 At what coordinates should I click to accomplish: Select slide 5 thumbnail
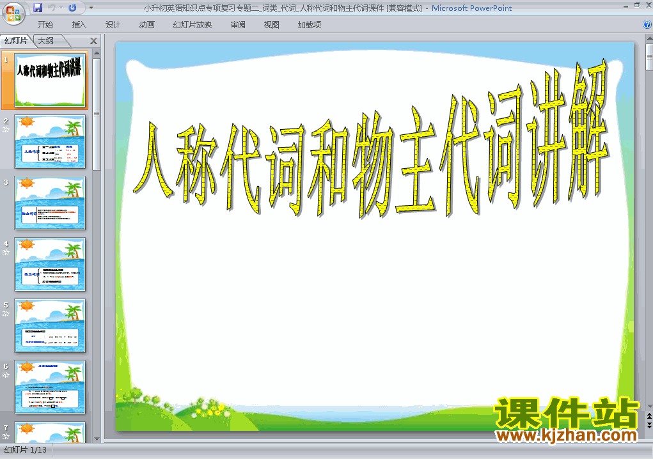tap(50, 325)
